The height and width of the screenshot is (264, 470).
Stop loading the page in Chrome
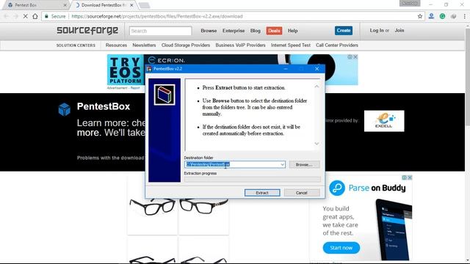point(26,16)
